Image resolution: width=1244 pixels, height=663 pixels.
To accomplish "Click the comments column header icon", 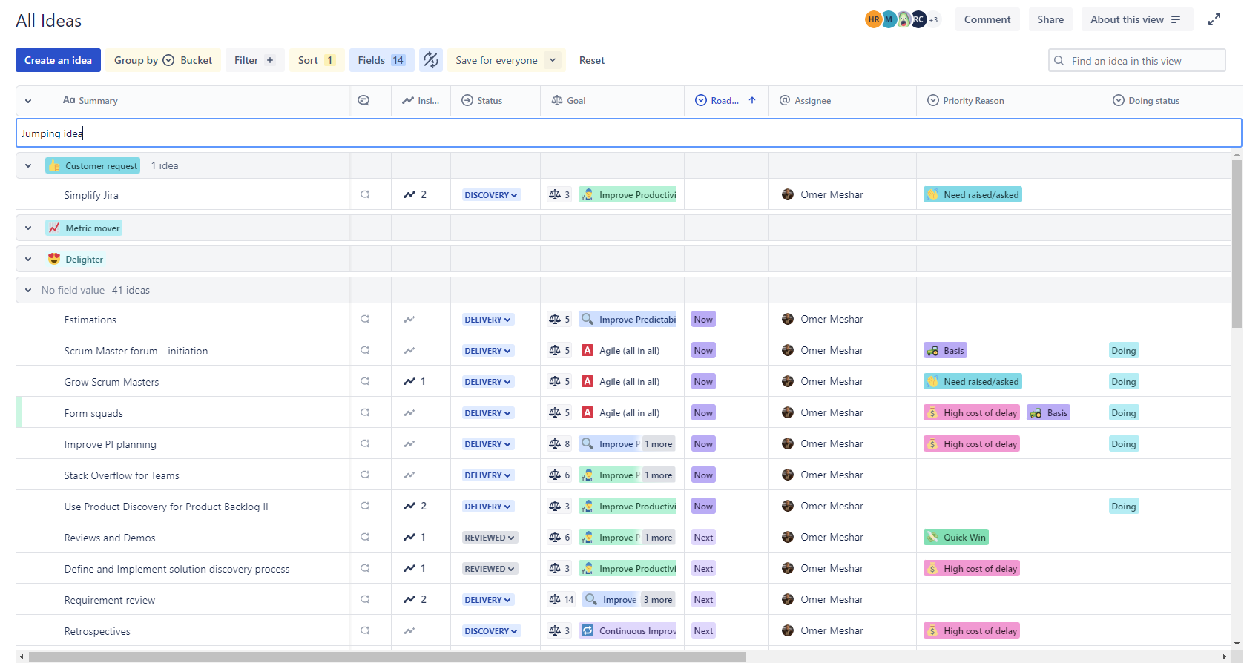I will click(x=363, y=100).
